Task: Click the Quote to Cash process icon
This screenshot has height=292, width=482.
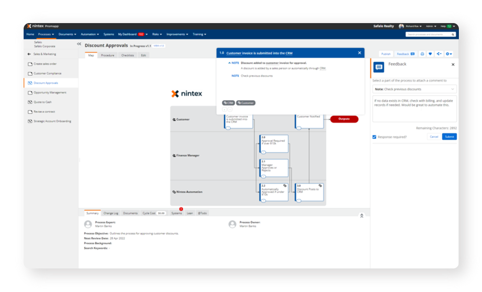Action: coord(30,102)
